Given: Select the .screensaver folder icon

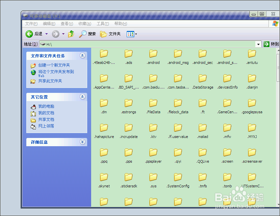Looking at the screenshot, I should (252, 152).
